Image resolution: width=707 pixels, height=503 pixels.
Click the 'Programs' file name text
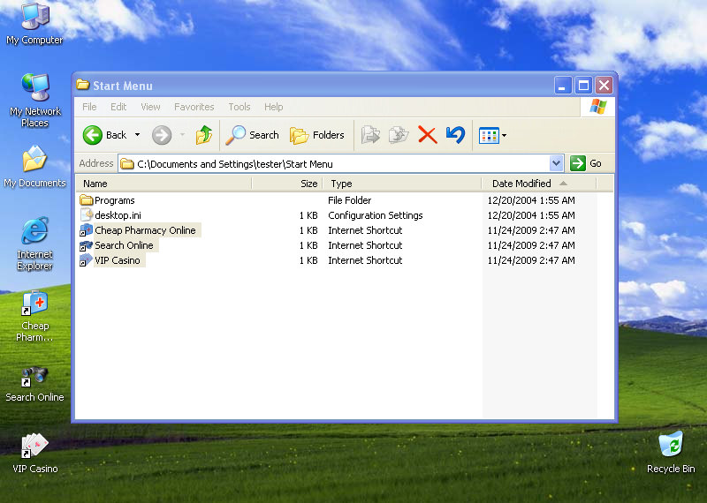(115, 200)
